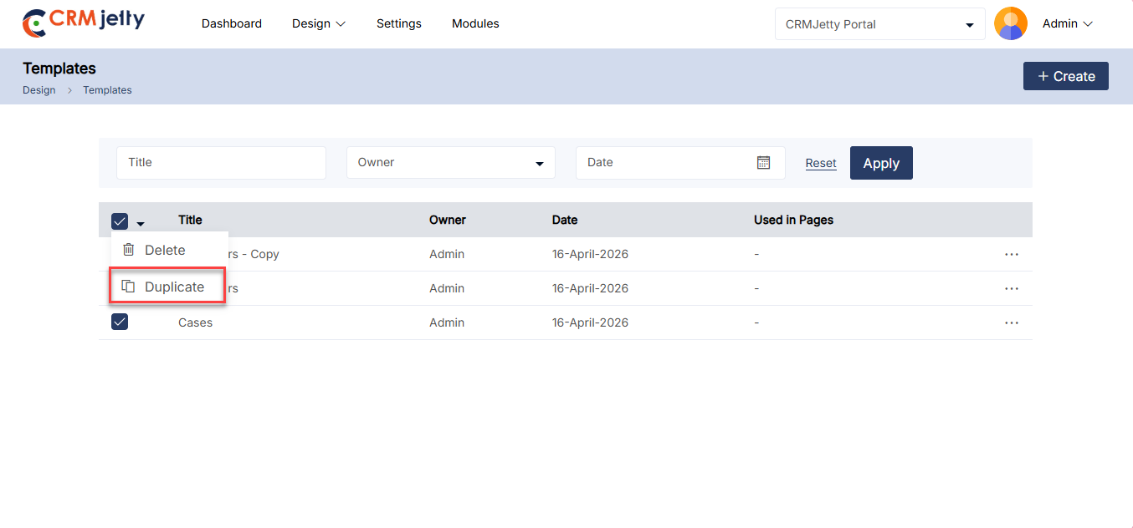
Task: Choose Duplicate from the bulk actions menu
Action: (x=173, y=287)
